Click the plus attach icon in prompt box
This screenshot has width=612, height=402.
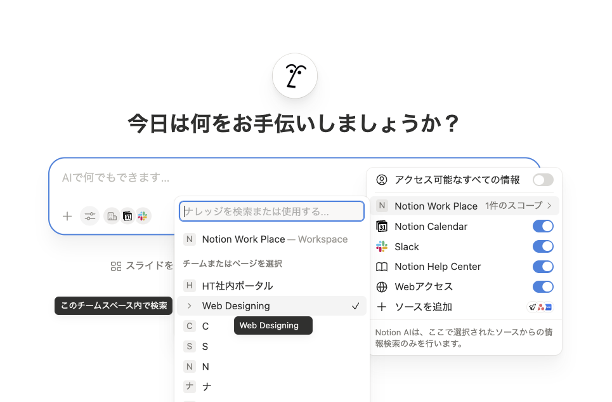pyautogui.click(x=67, y=216)
